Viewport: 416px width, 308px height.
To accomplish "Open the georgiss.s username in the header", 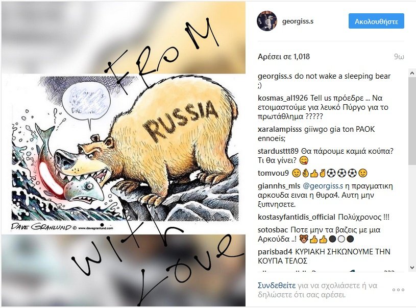I will pyautogui.click(x=298, y=21).
